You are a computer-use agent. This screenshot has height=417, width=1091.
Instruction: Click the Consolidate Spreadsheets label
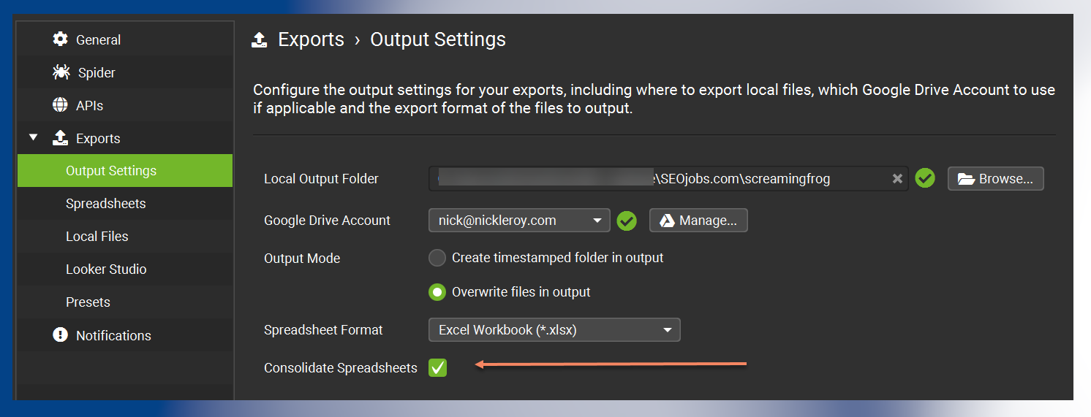pyautogui.click(x=341, y=368)
